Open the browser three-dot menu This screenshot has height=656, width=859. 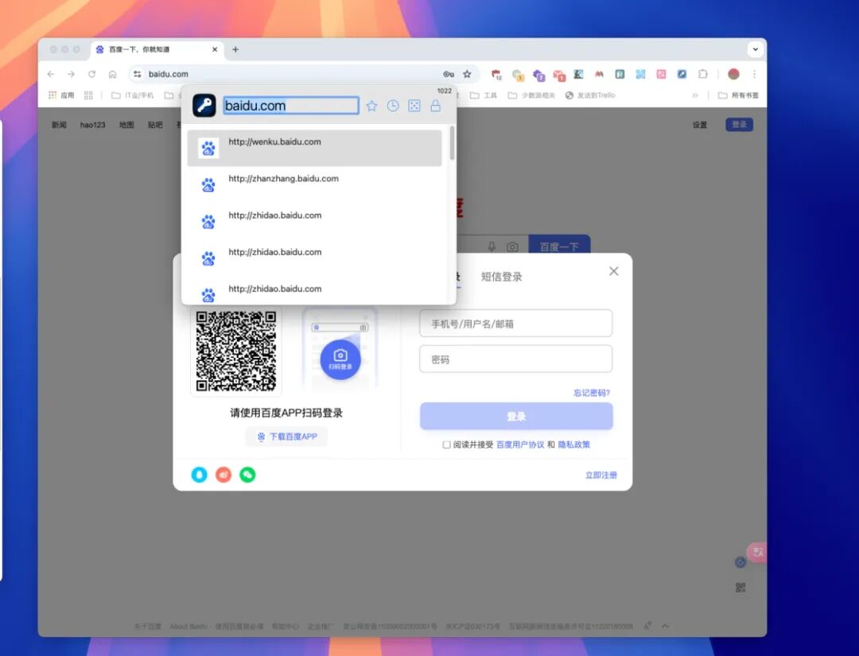click(754, 74)
